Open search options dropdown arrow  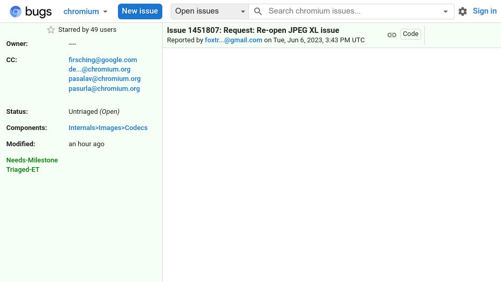click(x=445, y=11)
